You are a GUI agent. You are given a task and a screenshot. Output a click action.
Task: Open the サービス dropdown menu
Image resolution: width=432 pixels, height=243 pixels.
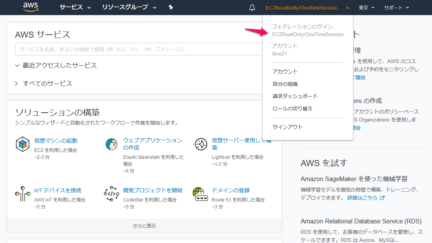[x=75, y=7]
